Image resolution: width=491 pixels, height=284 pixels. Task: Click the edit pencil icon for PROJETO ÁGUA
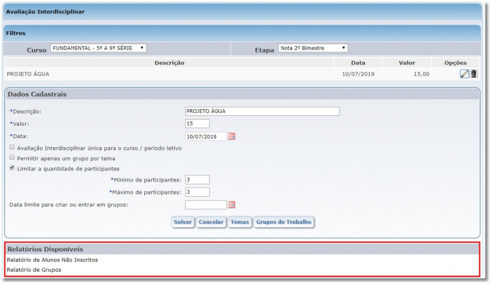464,74
